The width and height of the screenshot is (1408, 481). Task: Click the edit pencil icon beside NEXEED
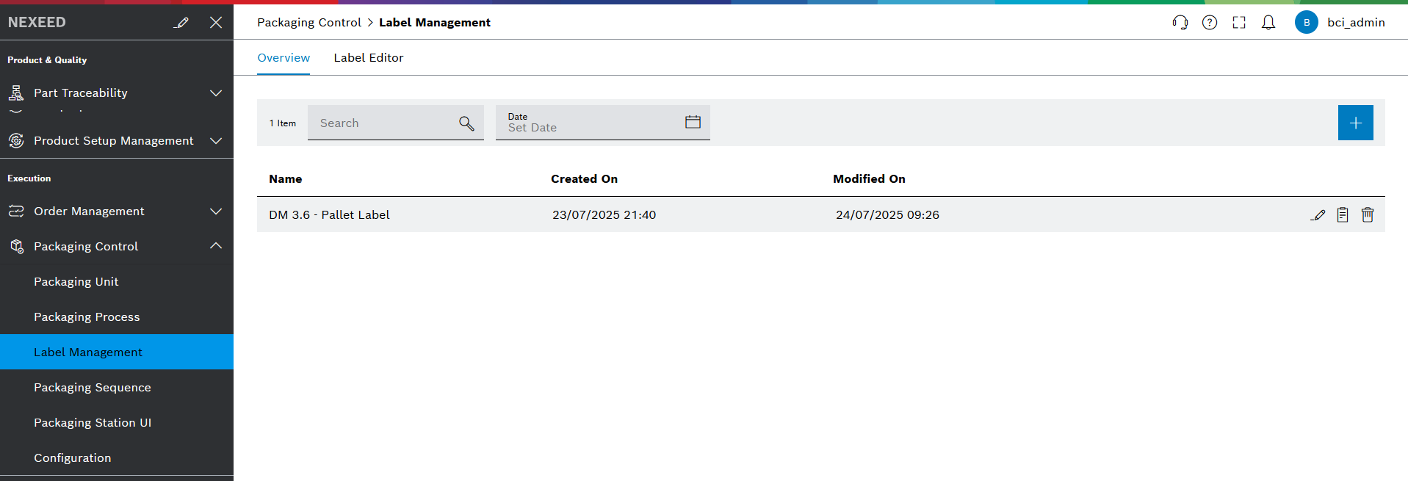pyautogui.click(x=181, y=23)
